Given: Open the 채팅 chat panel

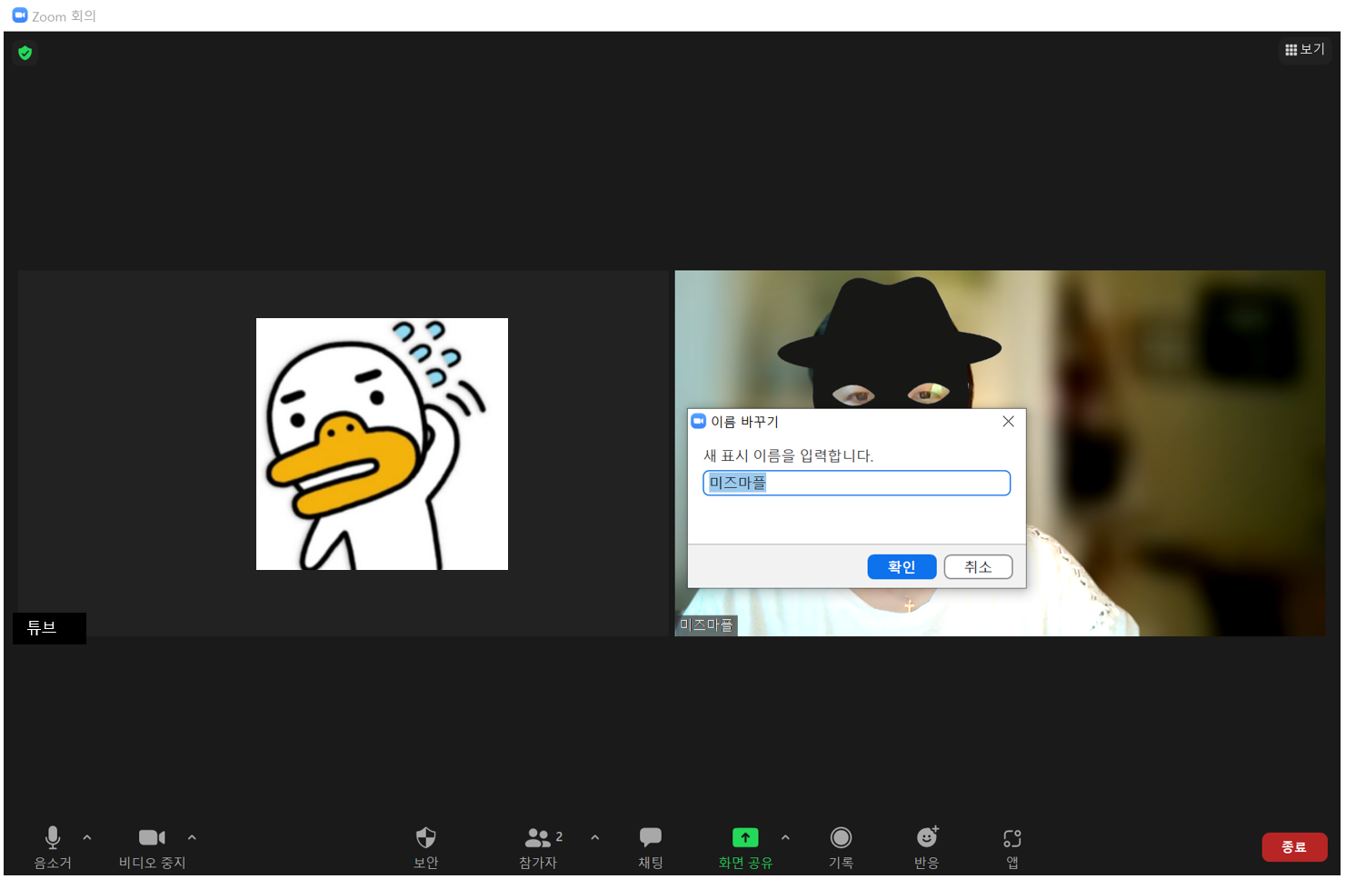Looking at the screenshot, I should tap(651, 847).
